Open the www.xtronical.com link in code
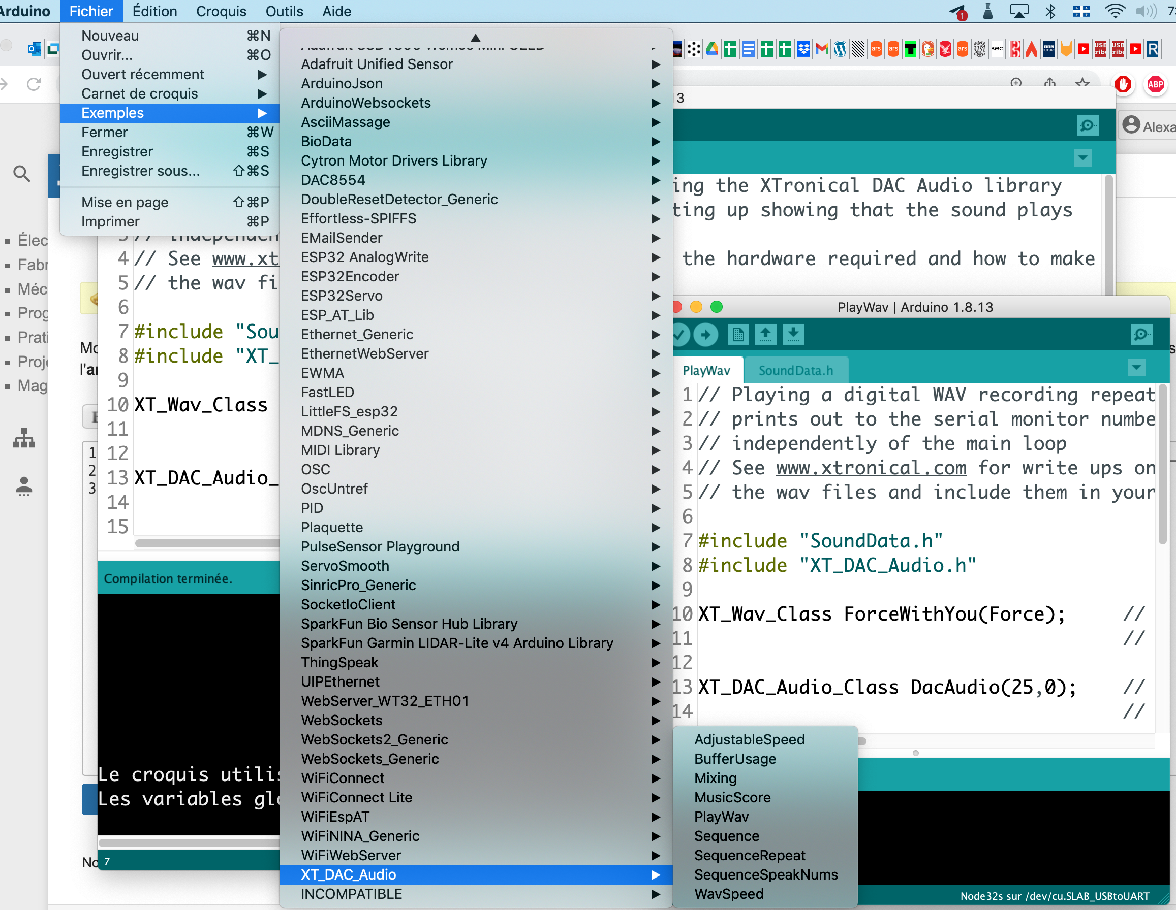 click(x=870, y=468)
